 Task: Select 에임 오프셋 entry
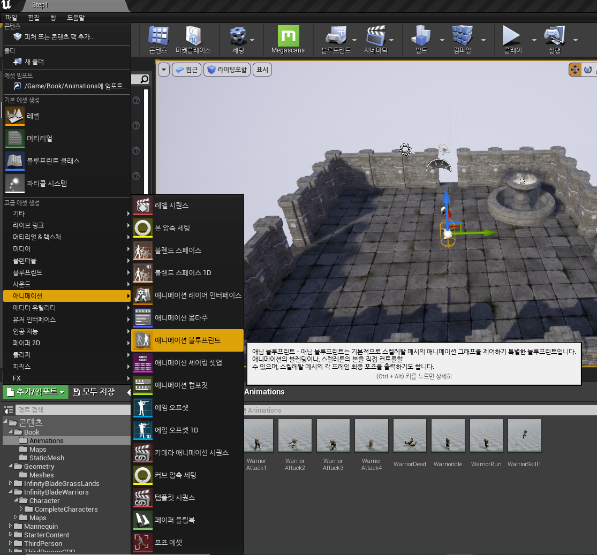tap(188, 408)
